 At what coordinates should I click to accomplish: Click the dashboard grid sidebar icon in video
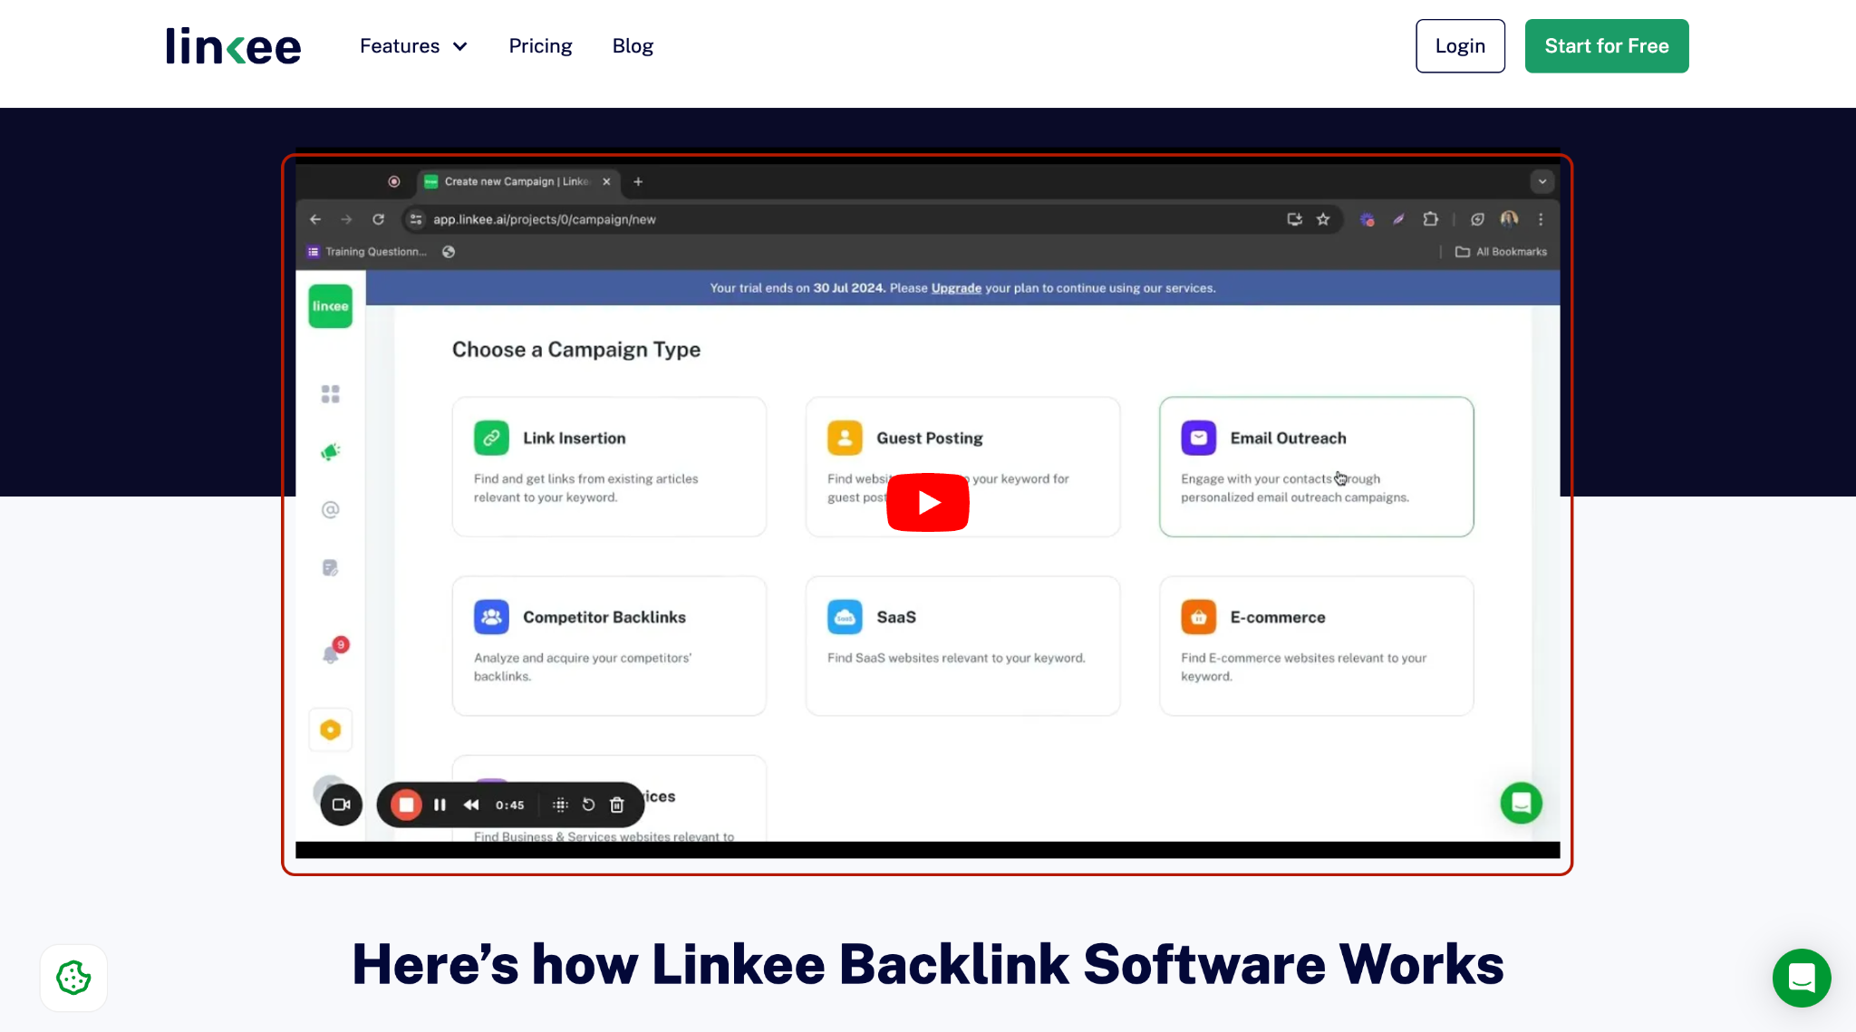330,394
